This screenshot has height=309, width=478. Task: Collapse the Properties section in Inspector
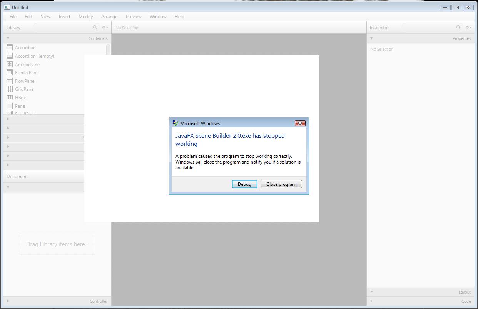pos(371,38)
